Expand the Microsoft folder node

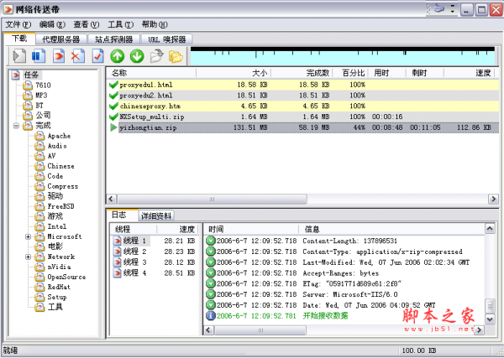[29, 236]
